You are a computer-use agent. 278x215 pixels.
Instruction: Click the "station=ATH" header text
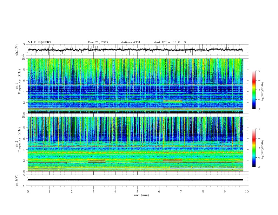tap(130, 42)
